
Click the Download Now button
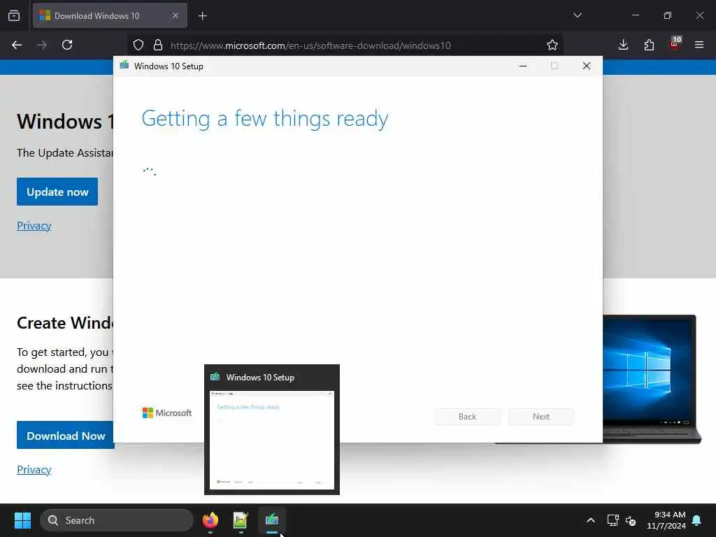[65, 436]
